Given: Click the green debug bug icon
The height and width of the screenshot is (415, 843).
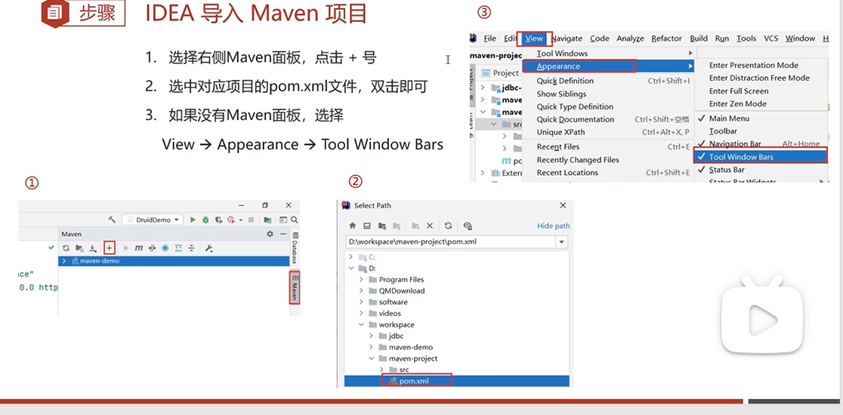Looking at the screenshot, I should [x=205, y=220].
